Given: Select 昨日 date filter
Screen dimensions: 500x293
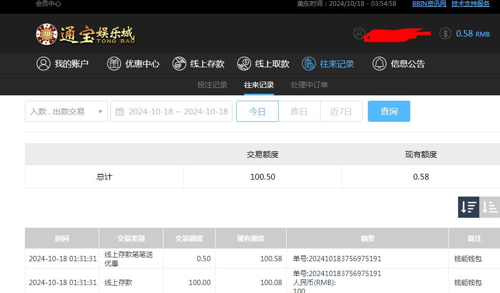Looking at the screenshot, I should click(299, 111).
